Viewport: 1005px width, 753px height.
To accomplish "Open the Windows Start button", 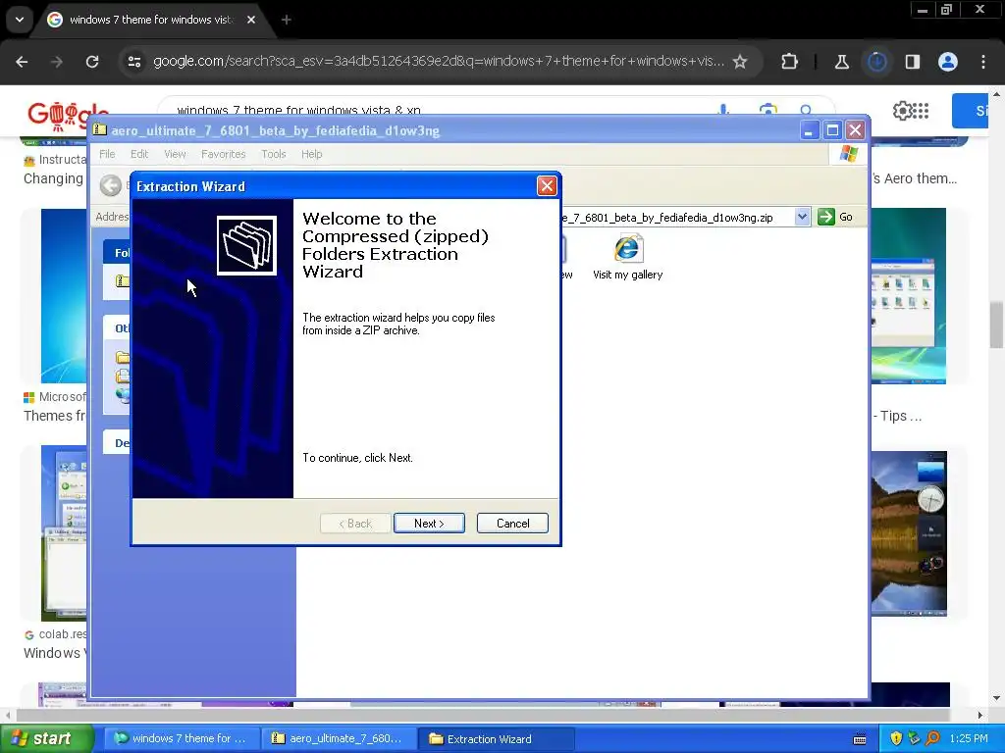I will pyautogui.click(x=45, y=738).
